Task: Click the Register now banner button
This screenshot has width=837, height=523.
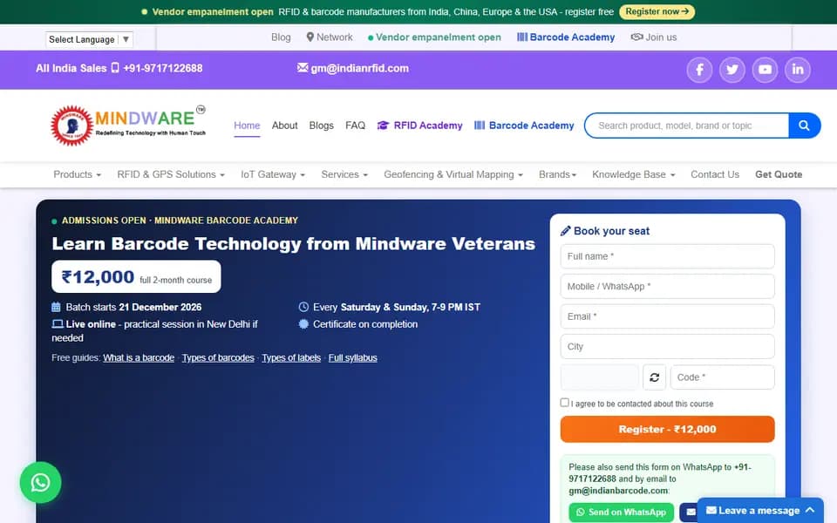Action: pos(657,11)
